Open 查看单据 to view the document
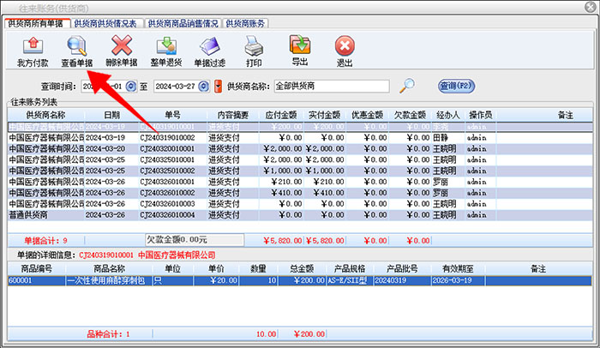 76,51
